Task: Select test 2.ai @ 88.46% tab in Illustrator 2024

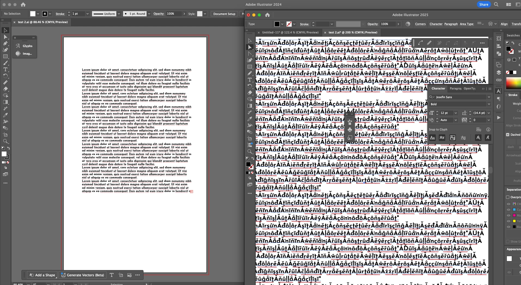Action: (x=43, y=22)
